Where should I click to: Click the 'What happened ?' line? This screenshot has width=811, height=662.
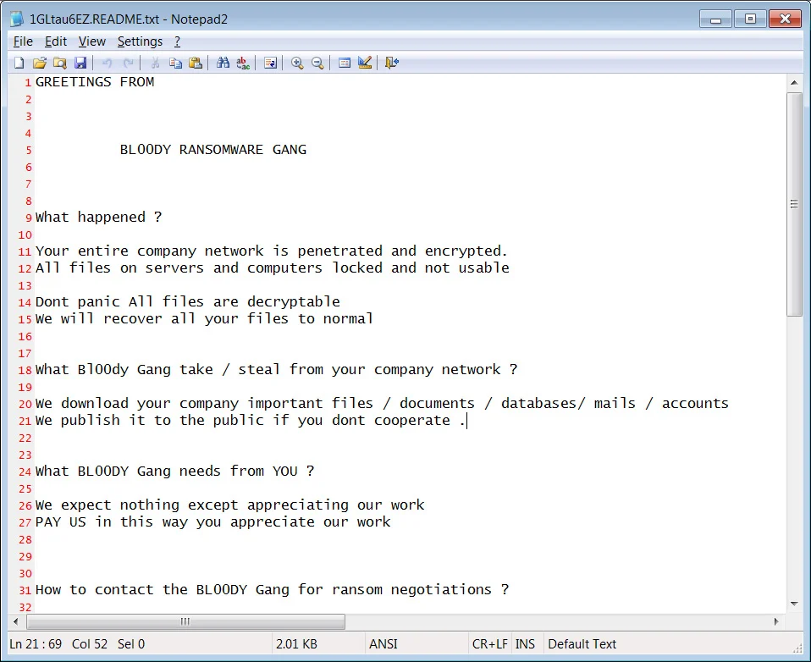(98, 218)
